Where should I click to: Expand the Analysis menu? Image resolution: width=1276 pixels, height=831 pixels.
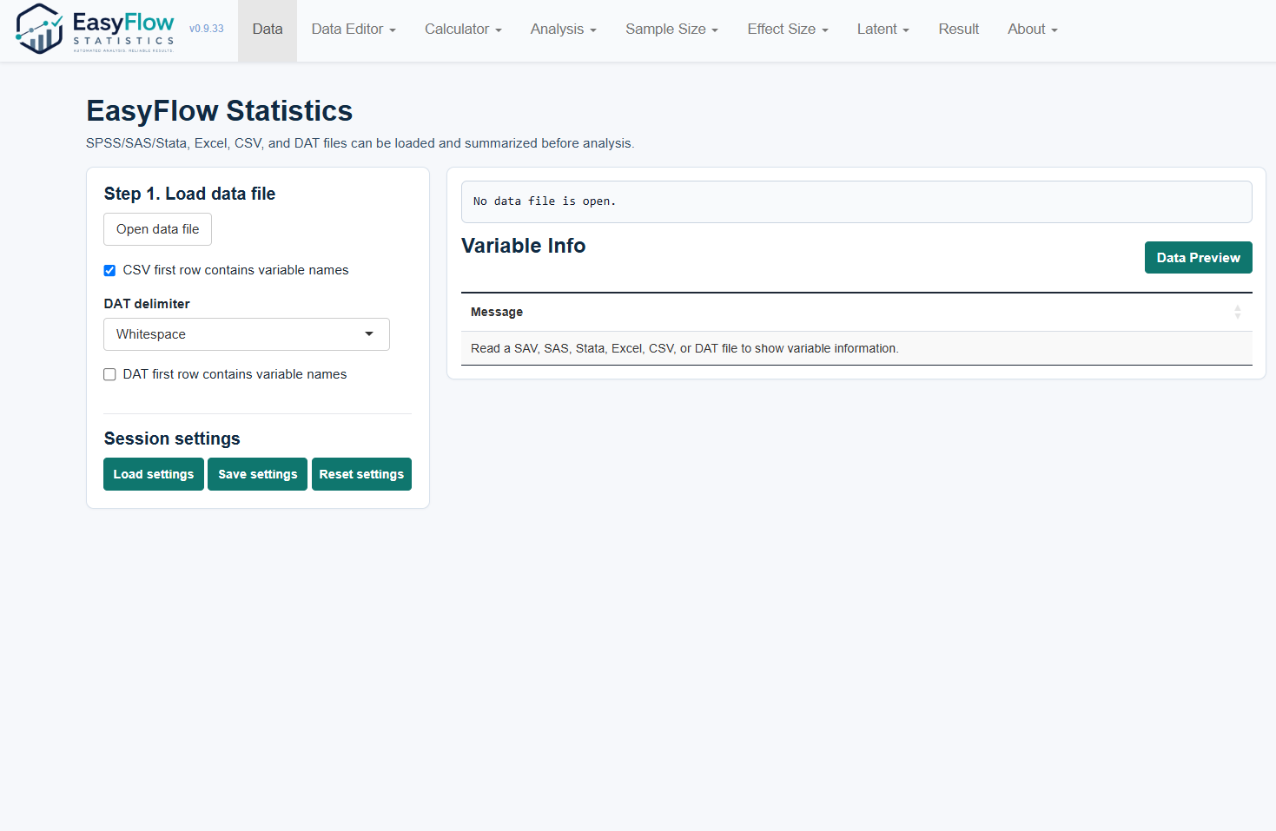point(563,30)
